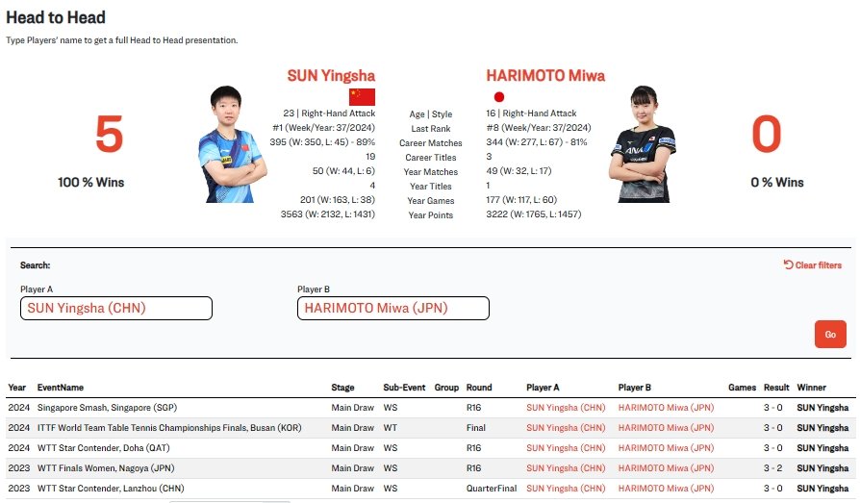Click the Final round cell in Busan row
The image size is (860, 503).
[x=475, y=428]
